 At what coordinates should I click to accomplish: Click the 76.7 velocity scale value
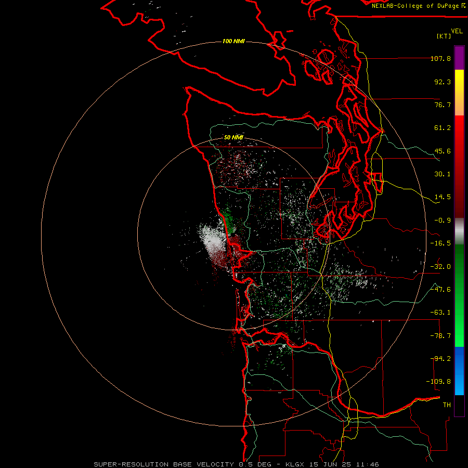pyautogui.click(x=443, y=105)
